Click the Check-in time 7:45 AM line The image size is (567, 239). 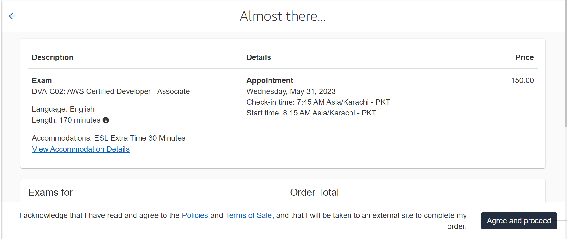coord(318,102)
